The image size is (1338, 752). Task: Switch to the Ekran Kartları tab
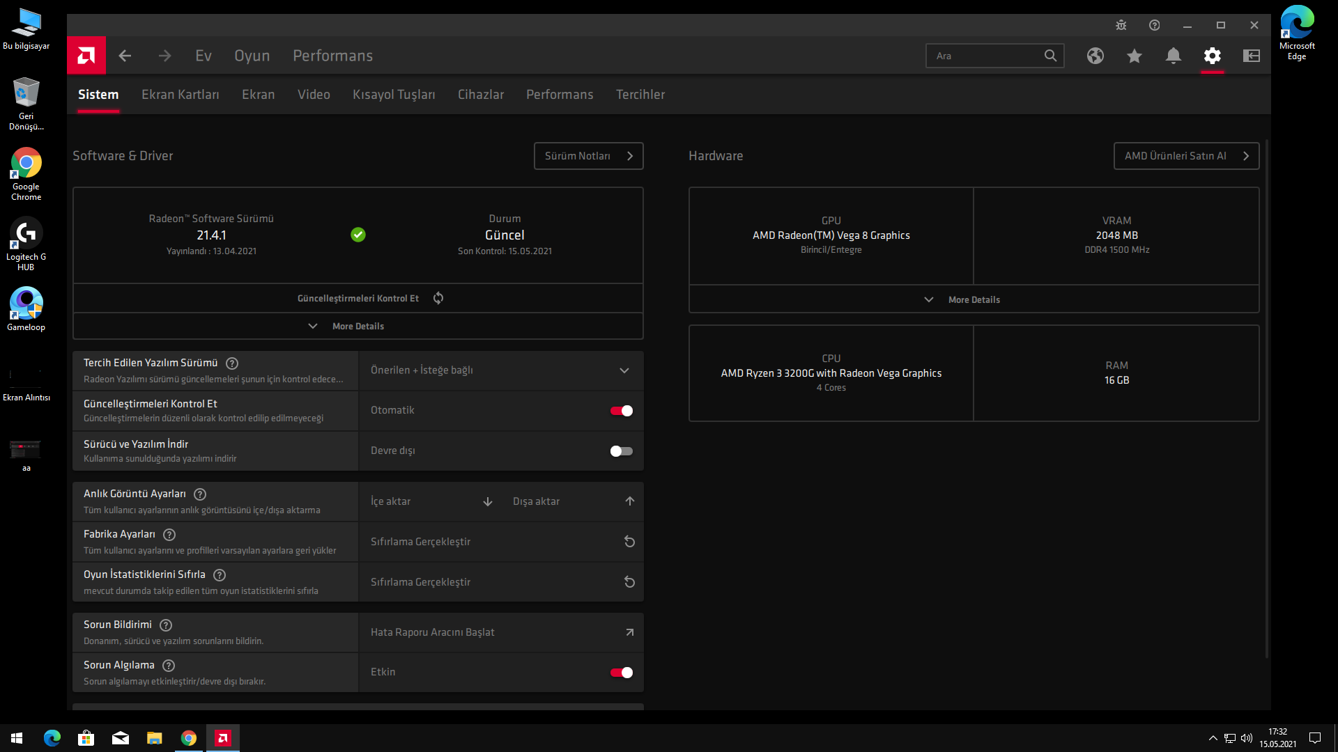180,95
